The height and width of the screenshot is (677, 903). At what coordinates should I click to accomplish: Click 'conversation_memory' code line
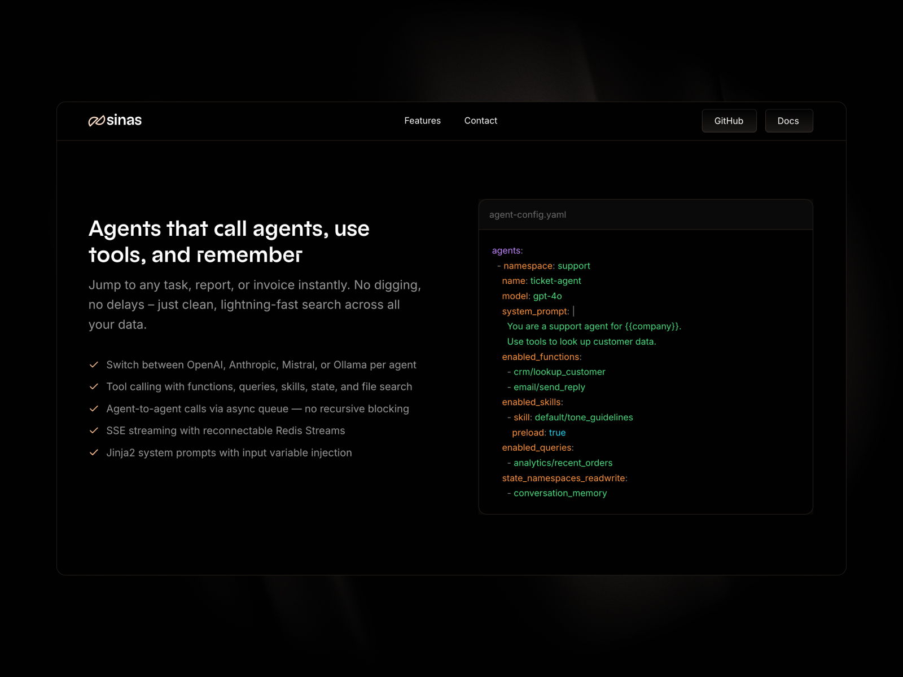pos(557,494)
